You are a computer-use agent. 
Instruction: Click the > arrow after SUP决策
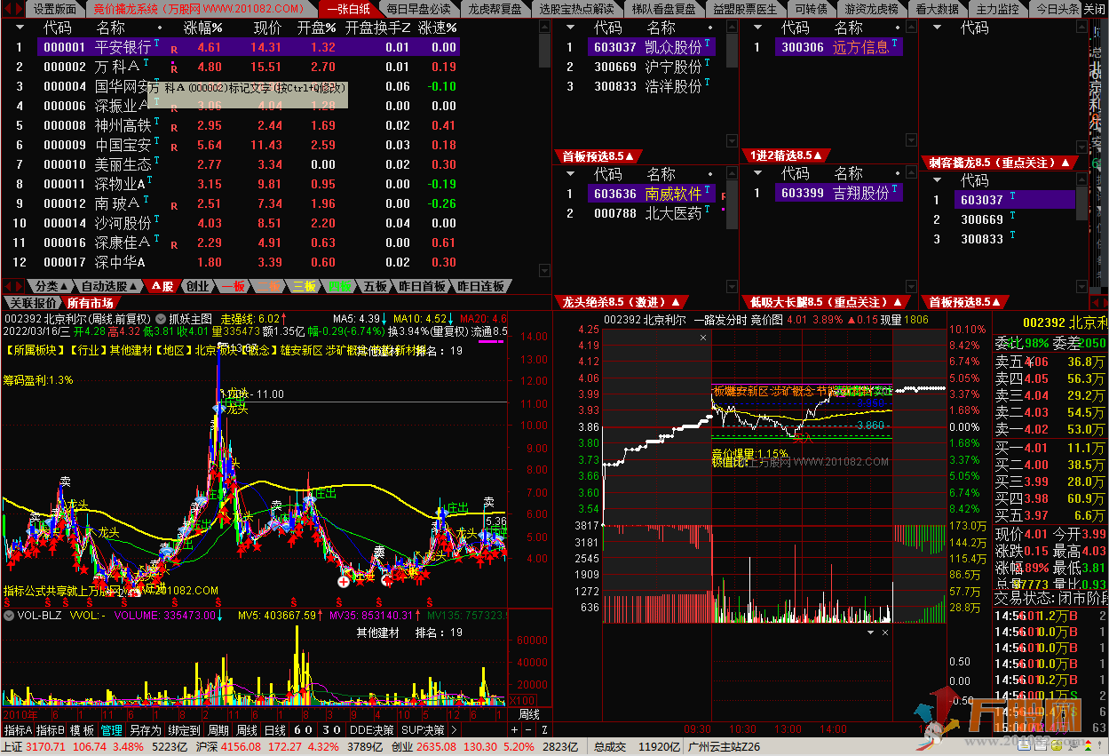point(455,729)
